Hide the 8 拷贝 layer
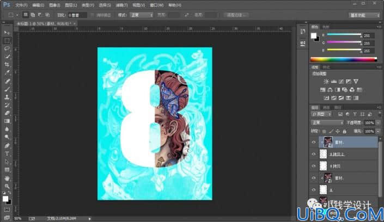Screen dimensions: 384x222 point(314,166)
